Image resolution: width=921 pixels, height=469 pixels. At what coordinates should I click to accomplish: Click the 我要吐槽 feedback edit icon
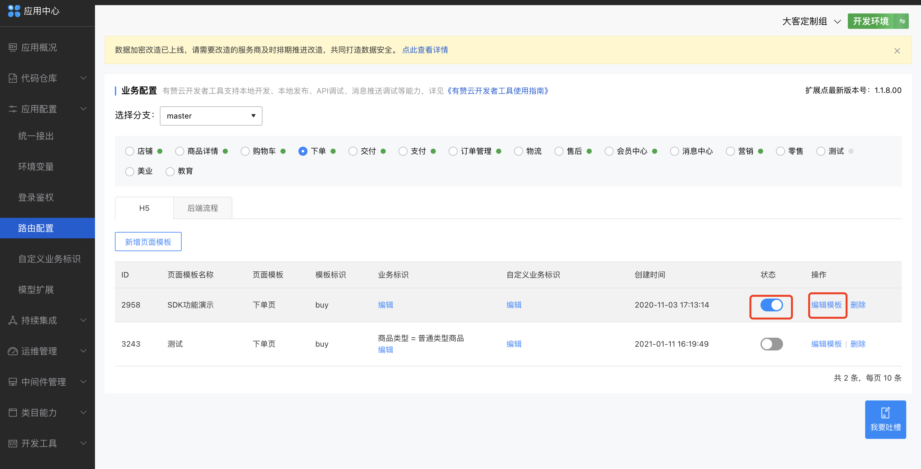tap(886, 413)
